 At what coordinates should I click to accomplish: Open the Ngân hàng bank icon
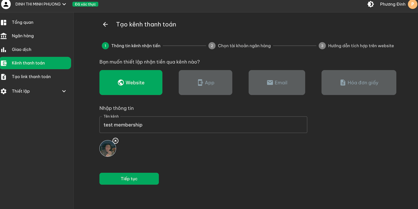(4, 36)
